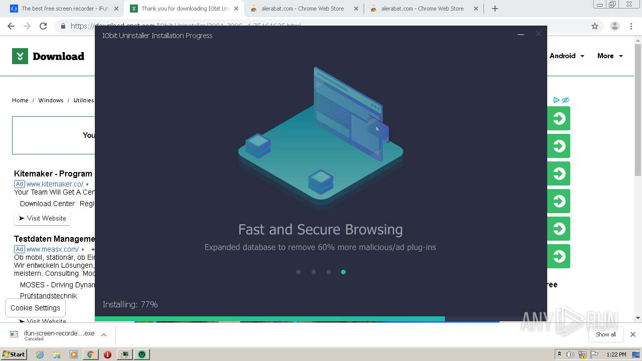This screenshot has width=642, height=361.
Task: Open the Cookie Settings button
Action: tap(35, 308)
